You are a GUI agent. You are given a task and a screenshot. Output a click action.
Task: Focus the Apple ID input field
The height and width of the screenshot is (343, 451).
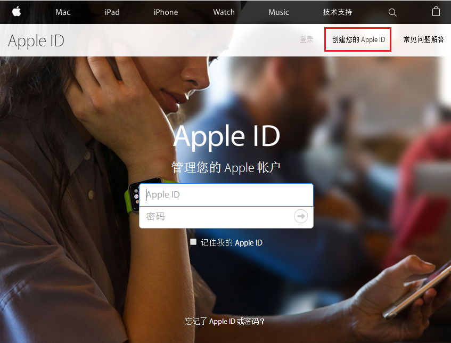(x=226, y=195)
